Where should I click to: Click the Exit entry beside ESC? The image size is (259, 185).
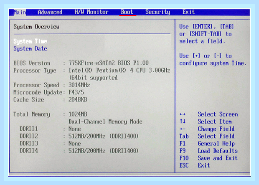pyautogui.click(x=204, y=165)
